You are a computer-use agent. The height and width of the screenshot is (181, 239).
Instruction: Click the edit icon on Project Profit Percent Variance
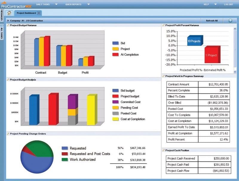click(x=163, y=25)
